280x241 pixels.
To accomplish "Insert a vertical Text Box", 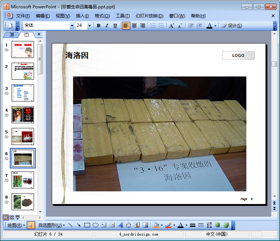I will [x=112, y=225].
